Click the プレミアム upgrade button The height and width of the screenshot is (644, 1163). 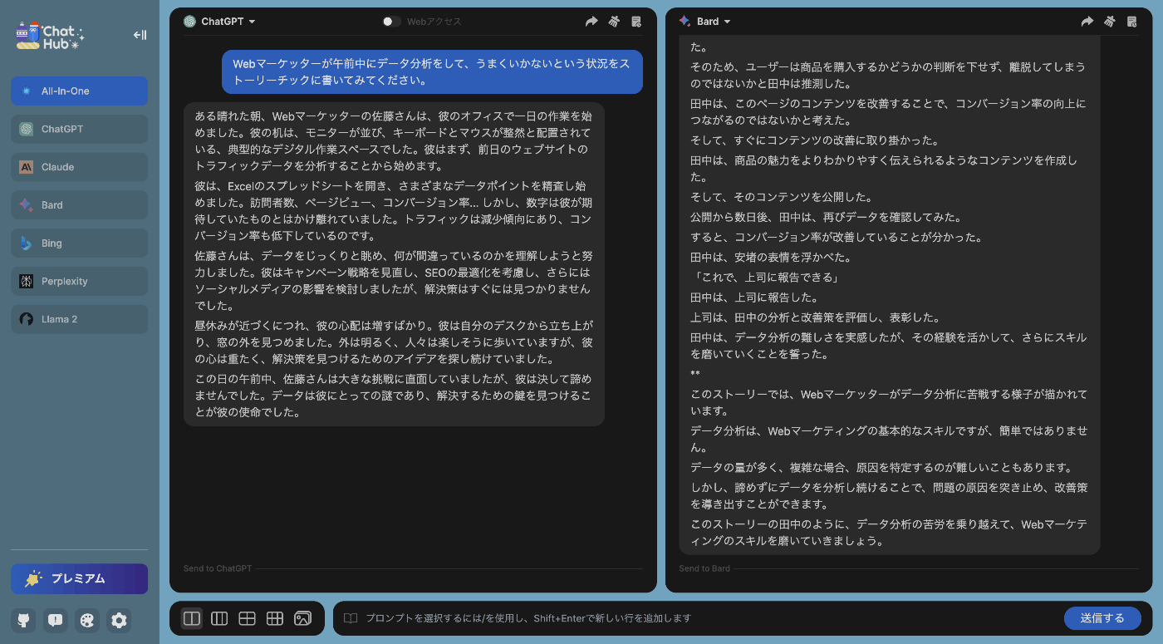coord(79,579)
